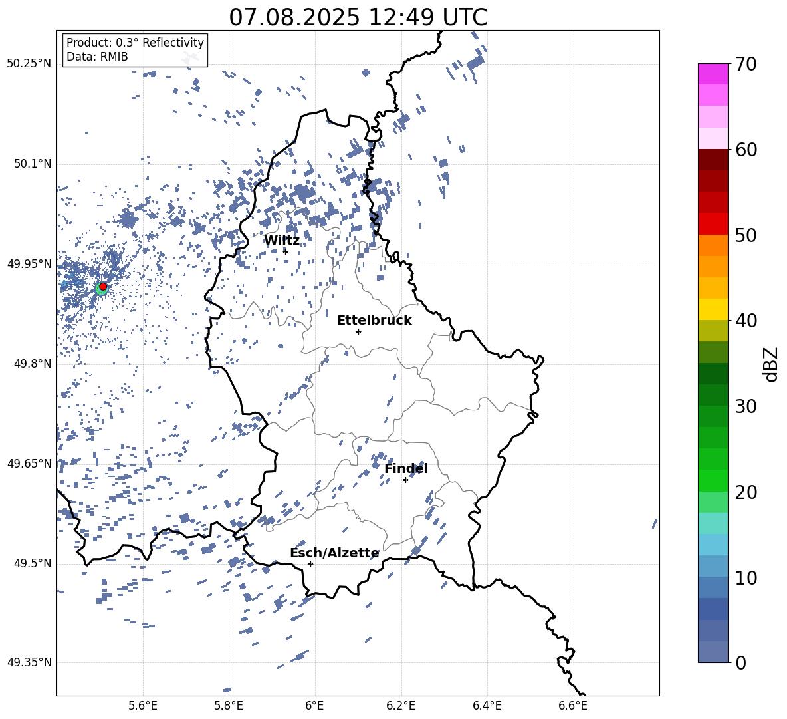Click the 50.1°N latitude label
787x719 pixels.
(33, 164)
